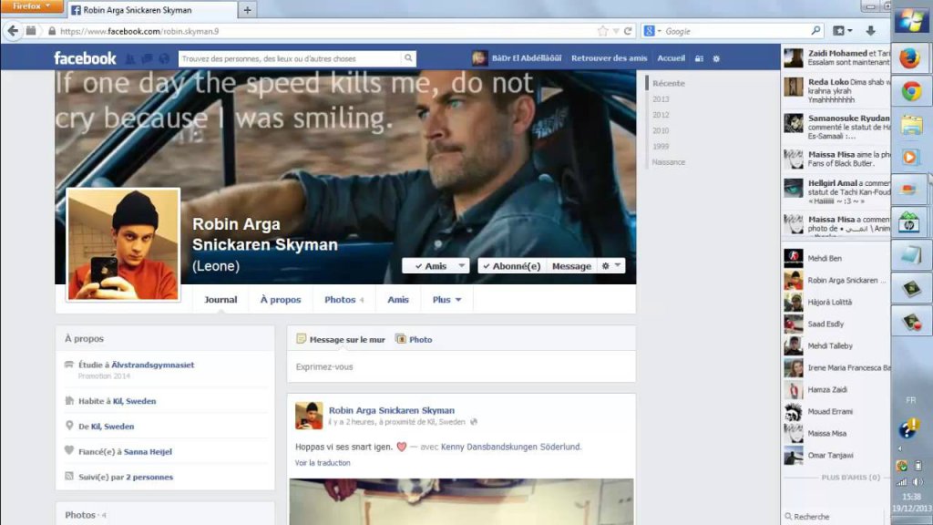The width and height of the screenshot is (933, 525).
Task: Open Älvstrandsgymnasiet link
Action: click(x=153, y=365)
